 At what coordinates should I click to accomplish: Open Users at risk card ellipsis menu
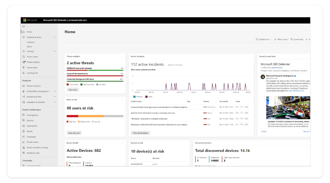122,100
